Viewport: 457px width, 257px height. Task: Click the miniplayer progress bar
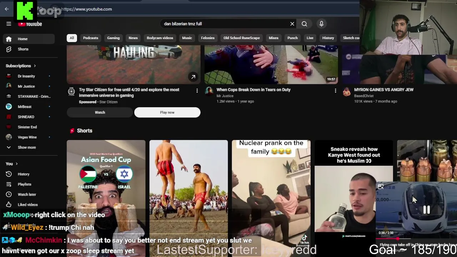point(416,238)
